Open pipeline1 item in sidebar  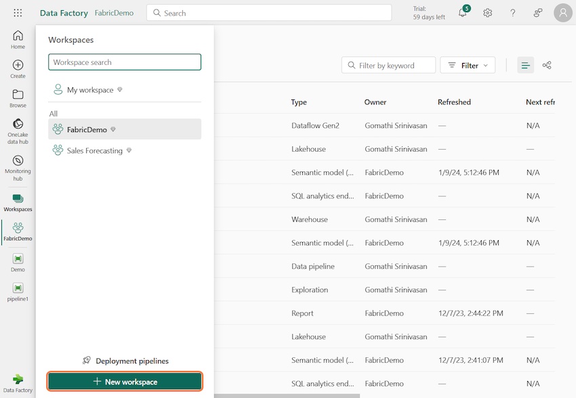(18, 292)
